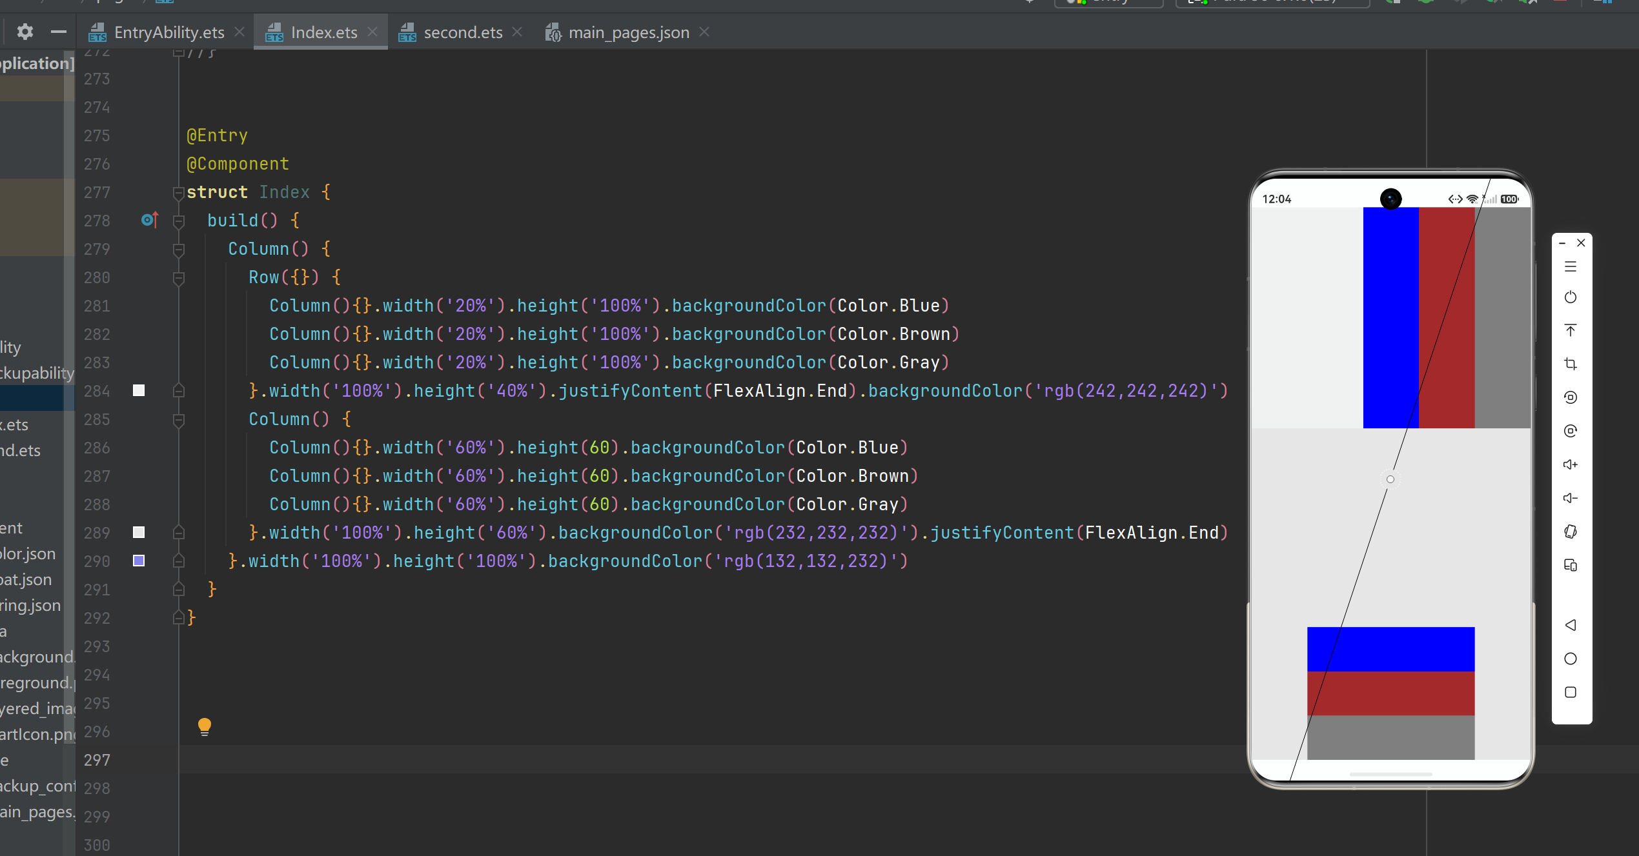Click the battery icon in emulator status bar

coord(1510,199)
